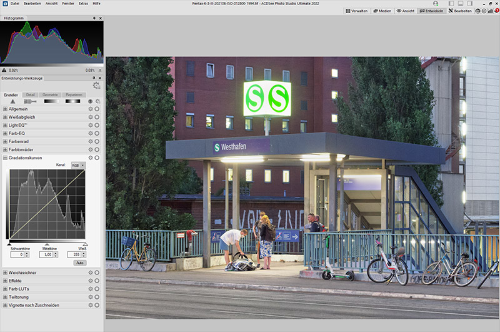Expand the Light EQ section
This screenshot has height=332, width=500.
(5, 125)
